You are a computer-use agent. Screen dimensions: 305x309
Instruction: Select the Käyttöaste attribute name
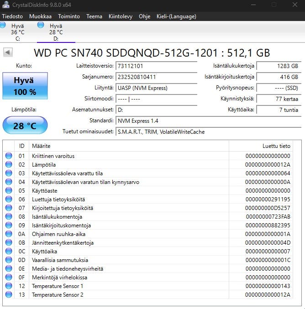pyautogui.click(x=45, y=191)
